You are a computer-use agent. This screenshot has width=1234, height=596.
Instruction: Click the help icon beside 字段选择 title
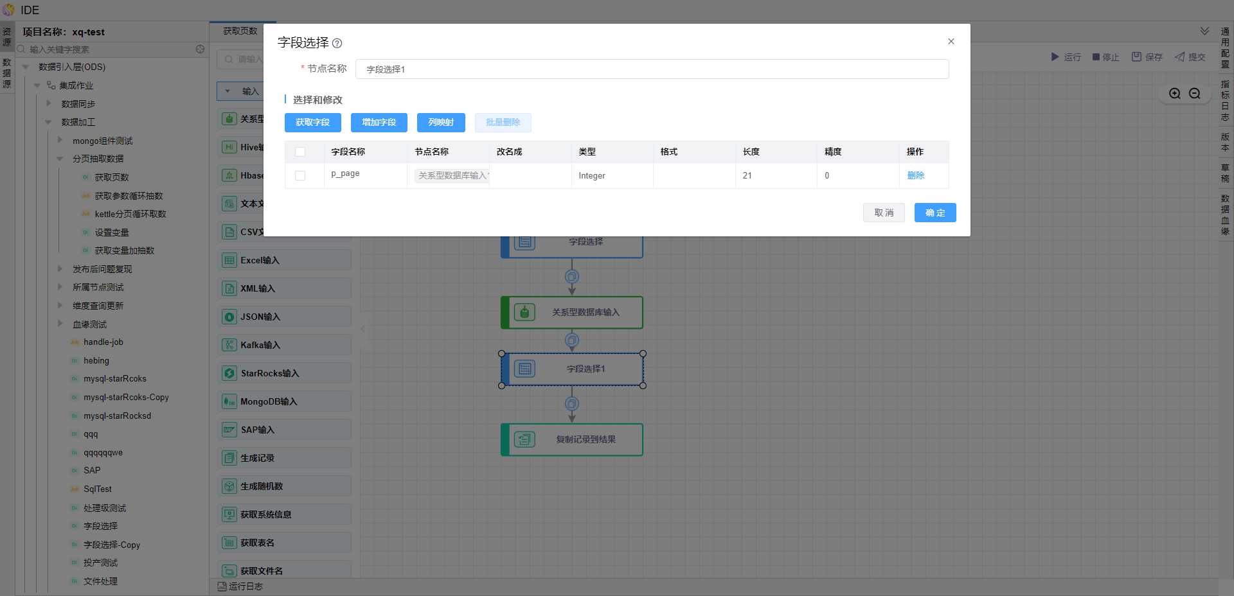coord(337,43)
